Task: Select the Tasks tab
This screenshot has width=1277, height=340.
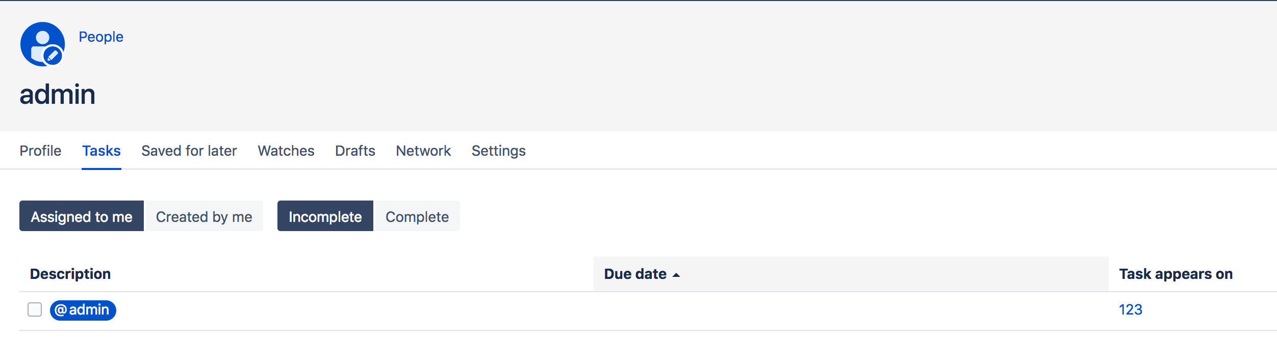Action: tap(101, 151)
